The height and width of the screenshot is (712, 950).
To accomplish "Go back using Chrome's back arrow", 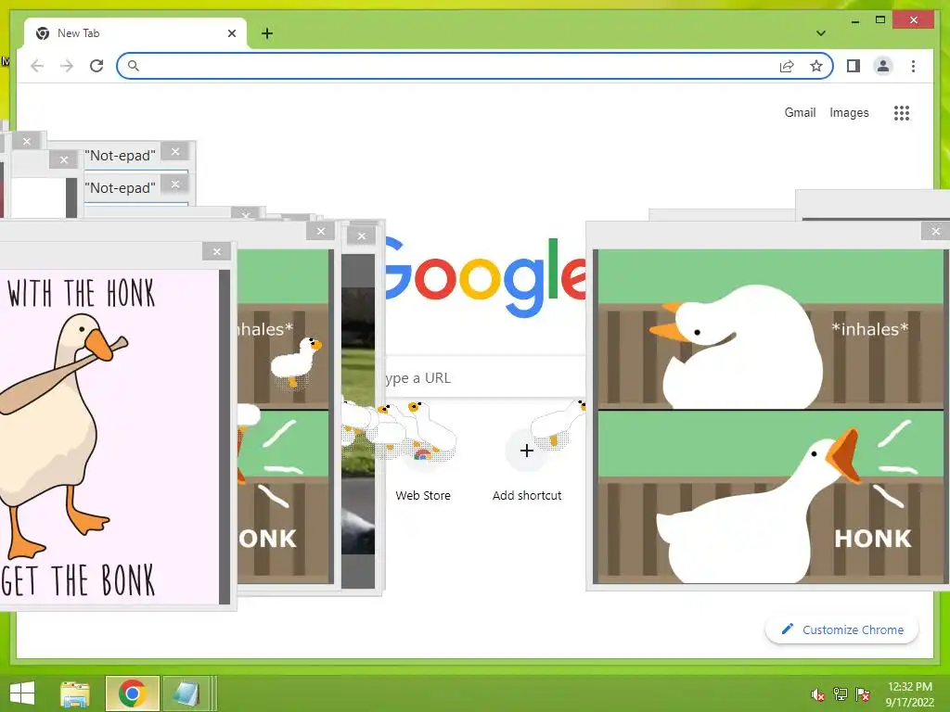I will pos(37,66).
